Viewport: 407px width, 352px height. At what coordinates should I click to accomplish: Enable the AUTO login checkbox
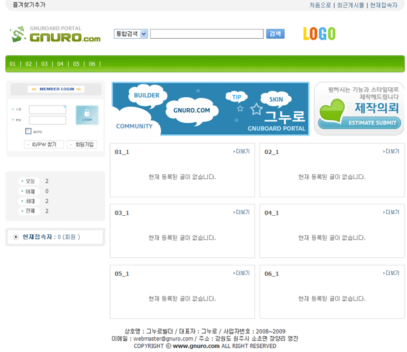click(x=28, y=131)
